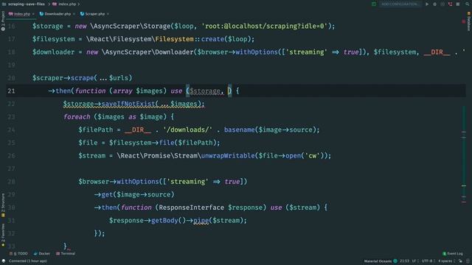The image size is (472, 265).
Task: Click the scrape method on line 20
Action: point(82,78)
